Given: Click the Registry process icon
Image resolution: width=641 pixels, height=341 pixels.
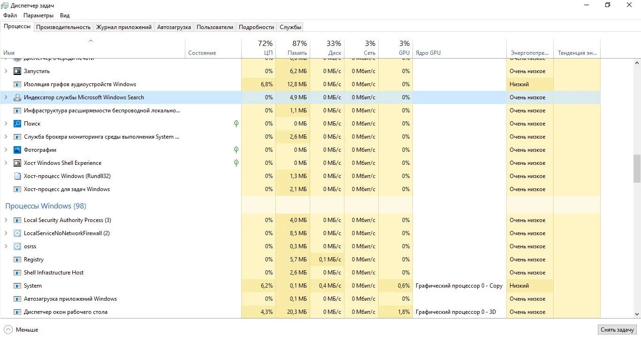Looking at the screenshot, I should [x=17, y=259].
